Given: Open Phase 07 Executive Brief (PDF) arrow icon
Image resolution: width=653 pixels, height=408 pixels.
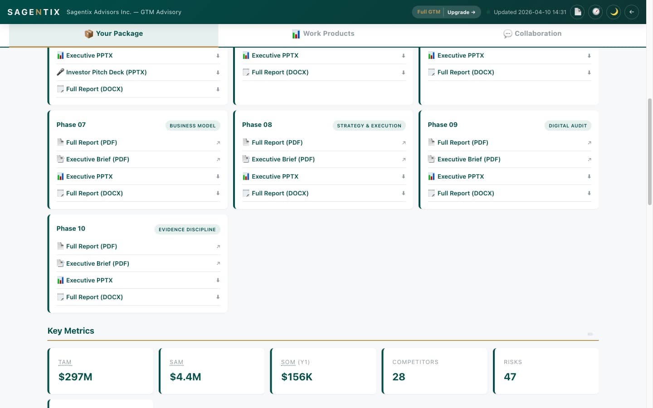Looking at the screenshot, I should click(218, 160).
